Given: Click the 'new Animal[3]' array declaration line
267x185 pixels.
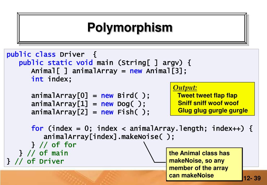Looking at the screenshot, I should [109, 71].
